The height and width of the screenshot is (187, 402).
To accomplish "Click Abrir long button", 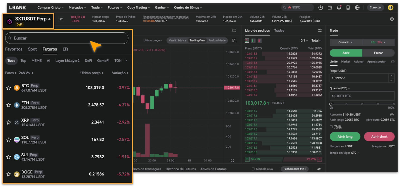I will tap(345, 137).
